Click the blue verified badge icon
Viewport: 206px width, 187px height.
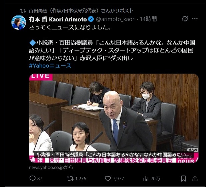tap(91, 19)
